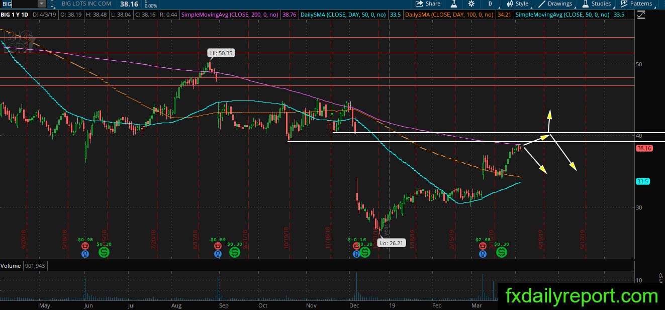The width and height of the screenshot is (665, 310).
Task: Click the BIG 1 Y 1D chart label
Action: click(15, 15)
